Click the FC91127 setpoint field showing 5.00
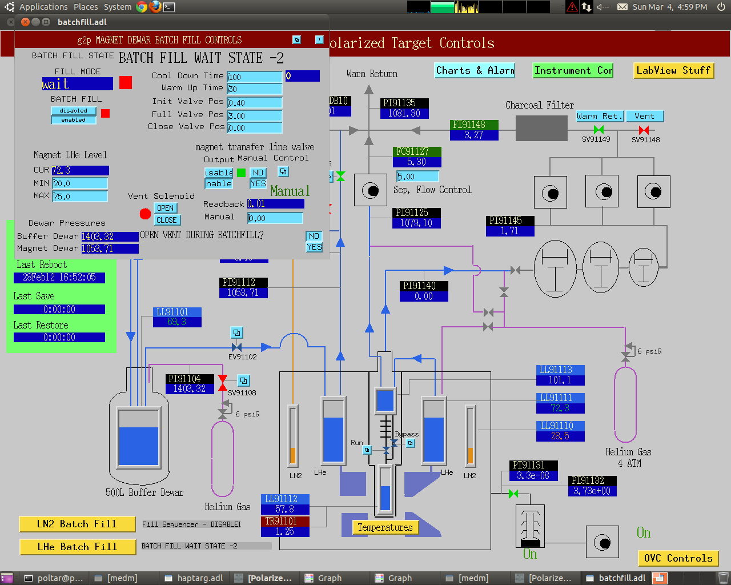731x585 pixels. click(x=418, y=177)
